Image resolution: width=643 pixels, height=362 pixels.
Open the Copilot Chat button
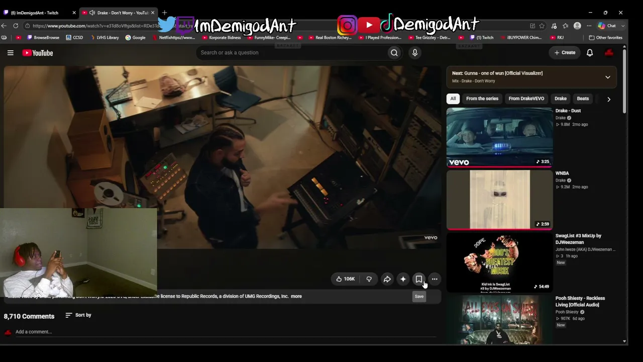607,26
